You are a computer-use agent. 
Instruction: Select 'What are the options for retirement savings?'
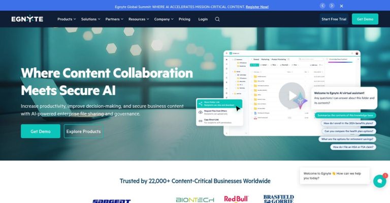click(347, 139)
